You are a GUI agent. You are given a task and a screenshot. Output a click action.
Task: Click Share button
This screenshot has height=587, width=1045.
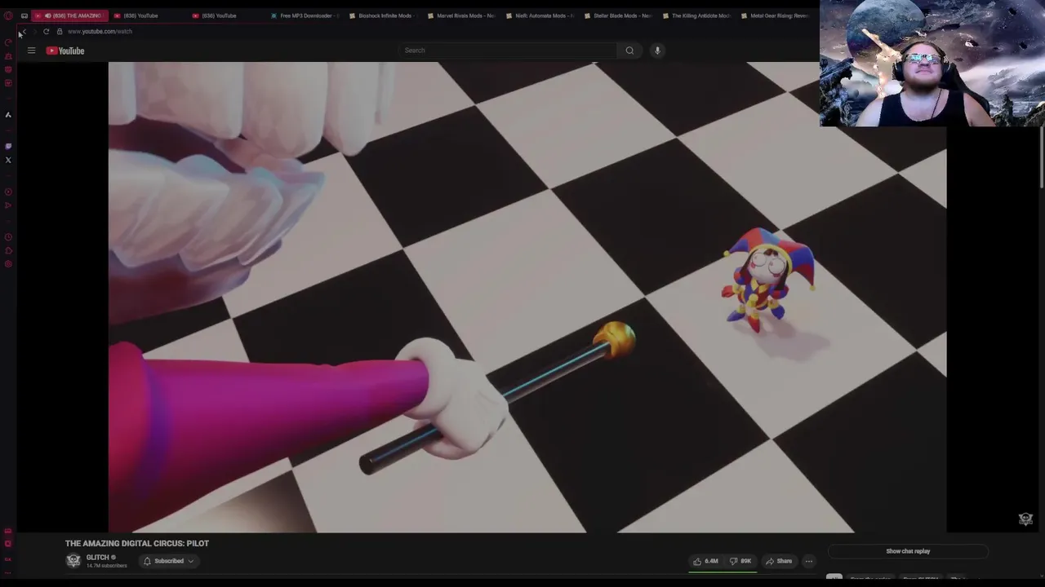tap(779, 561)
